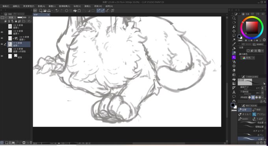The image size is (268, 146).
Task: Choose the first anti-aliasing option (none)
Action: (x=249, y=97)
